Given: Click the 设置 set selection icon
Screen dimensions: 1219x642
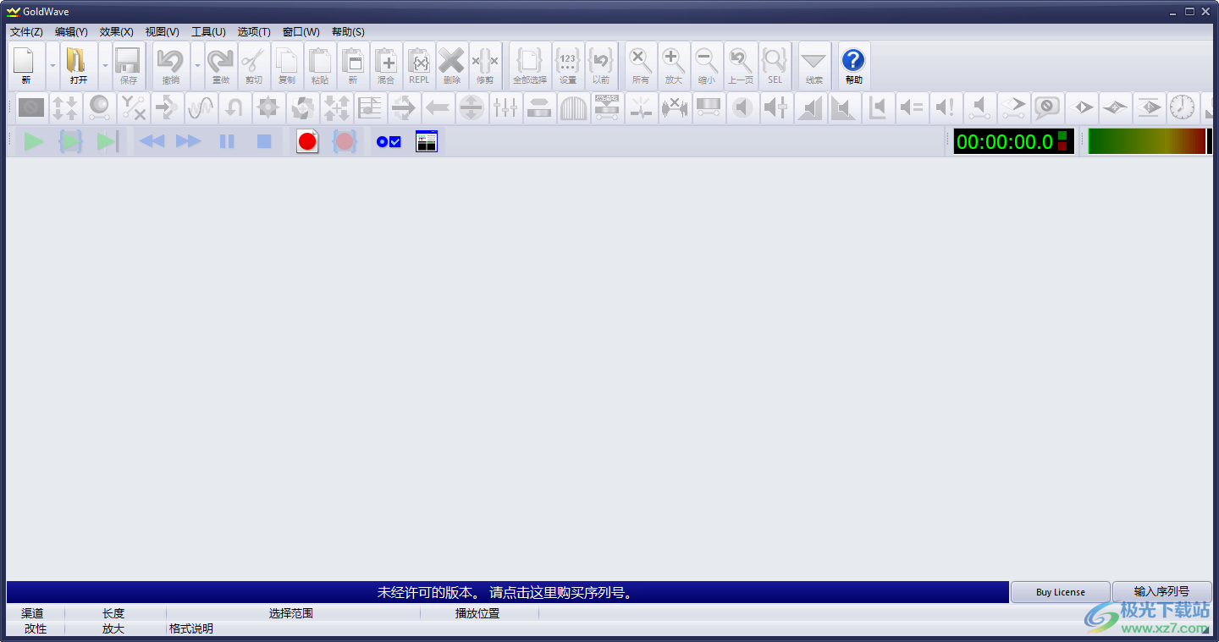Looking at the screenshot, I should pos(568,66).
